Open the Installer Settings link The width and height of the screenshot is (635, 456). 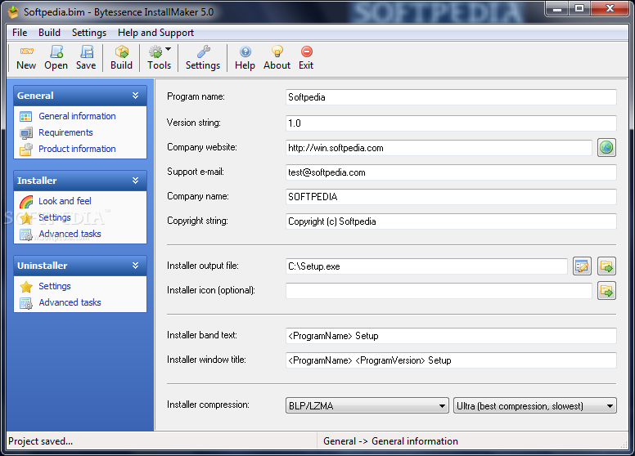(55, 217)
